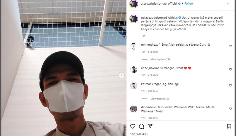Open the three-dot more options menu
Viewport: 236px width, 136px height.
pyautogui.click(x=229, y=4)
